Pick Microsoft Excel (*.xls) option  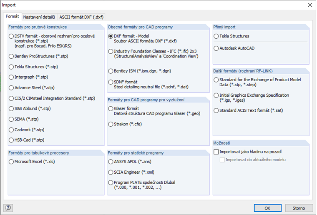[x=11, y=161]
